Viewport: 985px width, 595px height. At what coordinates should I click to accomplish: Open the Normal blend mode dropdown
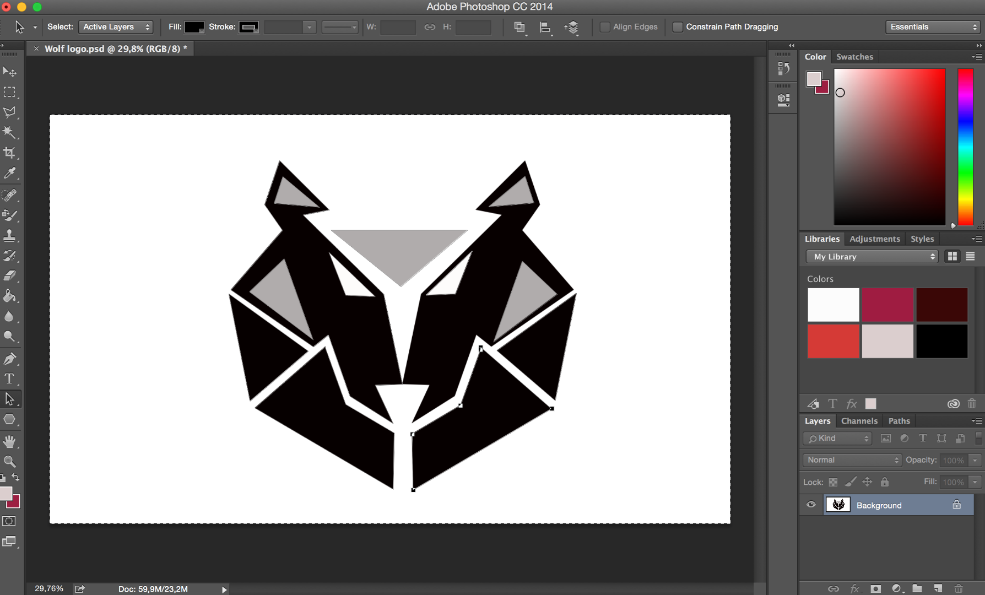(852, 460)
